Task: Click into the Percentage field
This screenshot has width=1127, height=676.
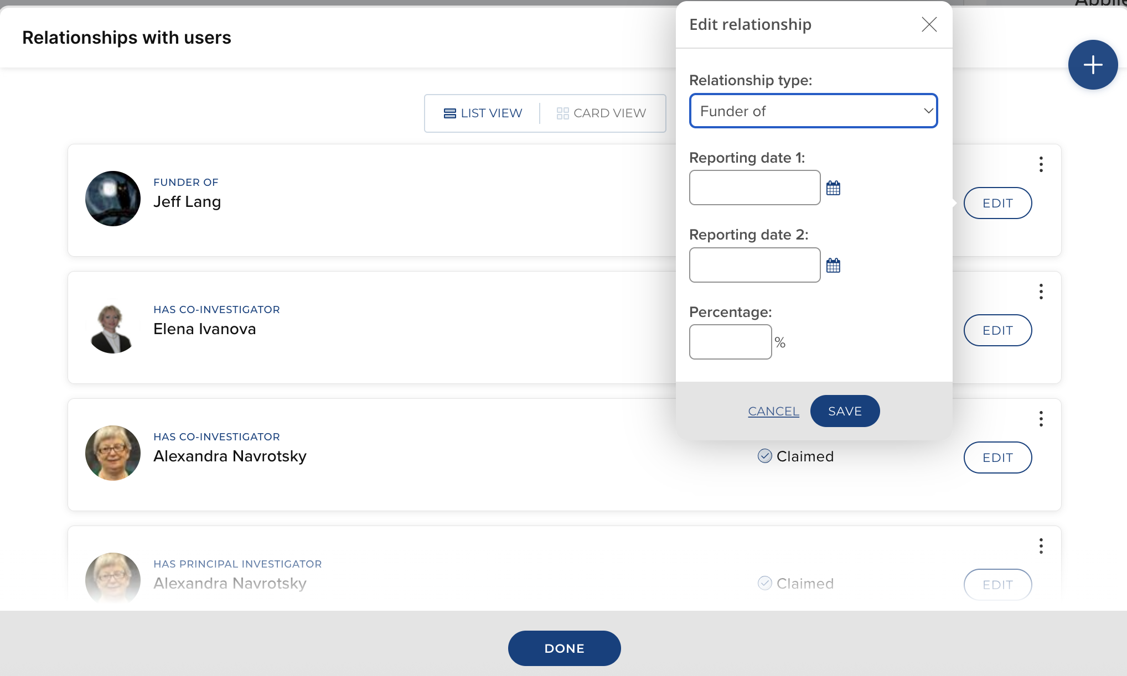Action: 730,342
